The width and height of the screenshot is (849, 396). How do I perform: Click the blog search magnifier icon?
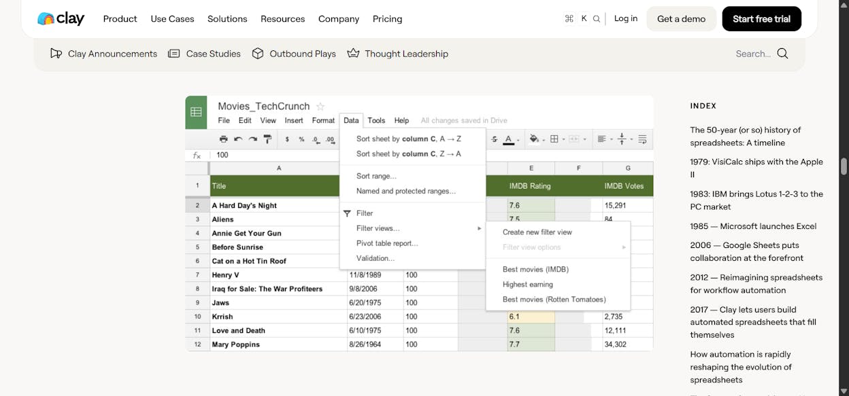782,54
